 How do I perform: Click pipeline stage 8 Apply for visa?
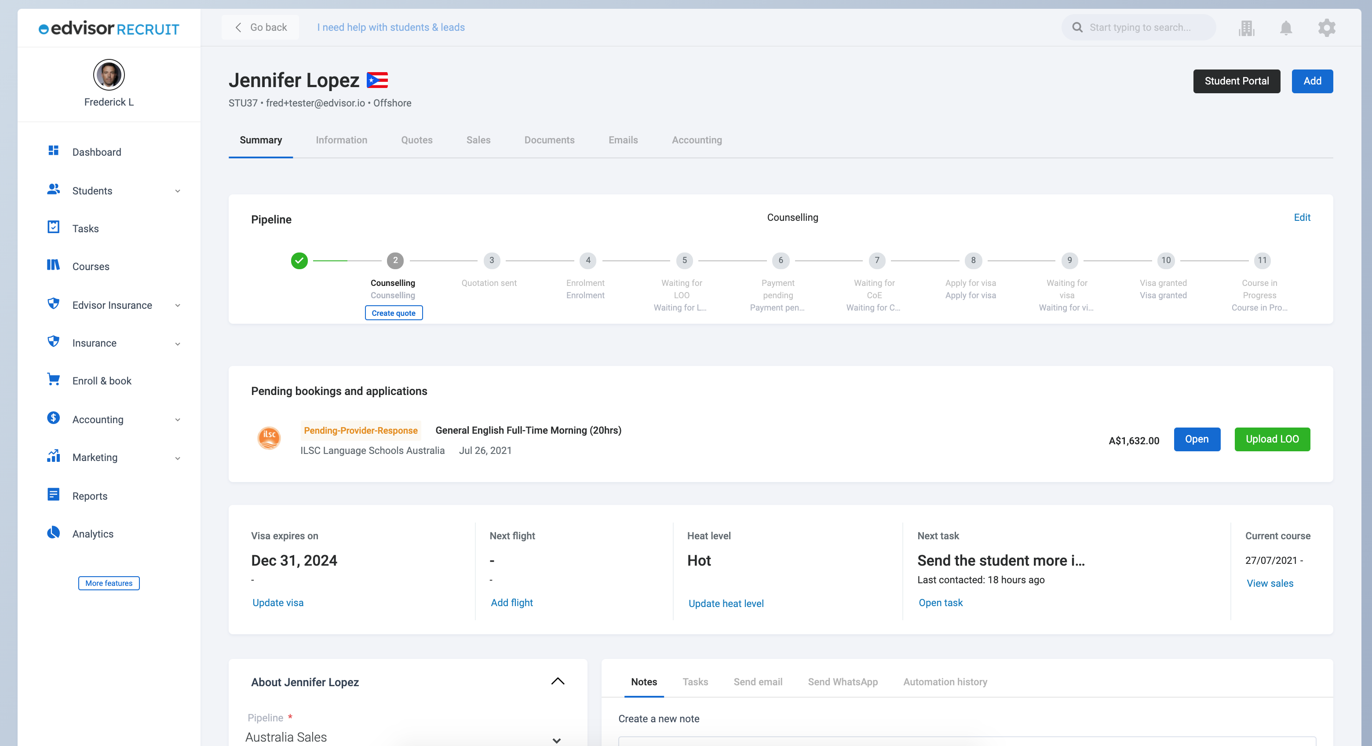[x=973, y=260]
